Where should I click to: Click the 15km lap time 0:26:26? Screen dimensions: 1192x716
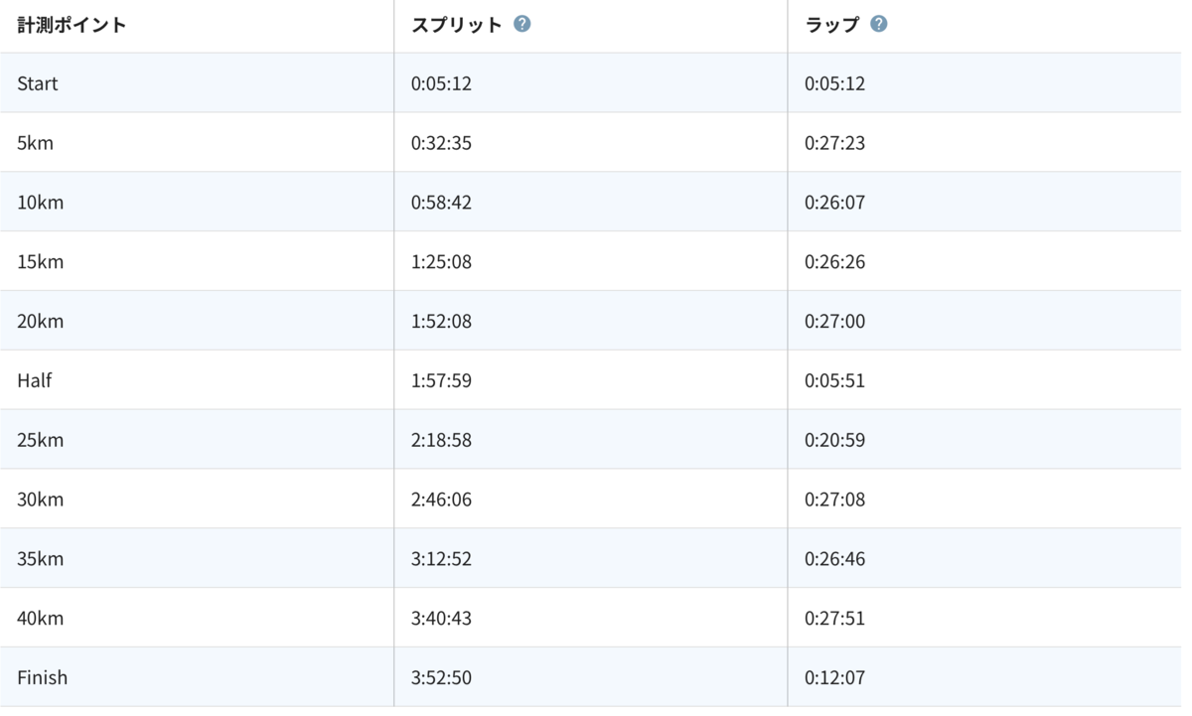pyautogui.click(x=834, y=262)
